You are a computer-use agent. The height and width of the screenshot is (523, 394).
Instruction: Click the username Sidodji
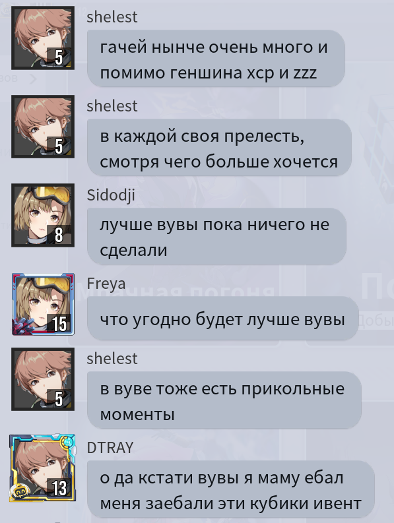tap(111, 195)
